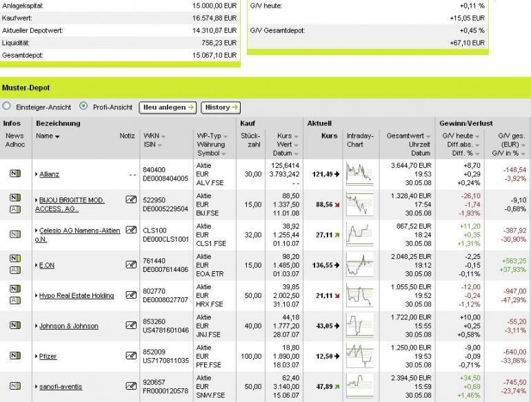The height and width of the screenshot is (402, 531).
Task: Click the Allianz current price 121,49
Action: coord(323,174)
